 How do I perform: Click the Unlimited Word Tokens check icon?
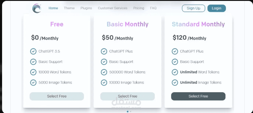(175, 72)
